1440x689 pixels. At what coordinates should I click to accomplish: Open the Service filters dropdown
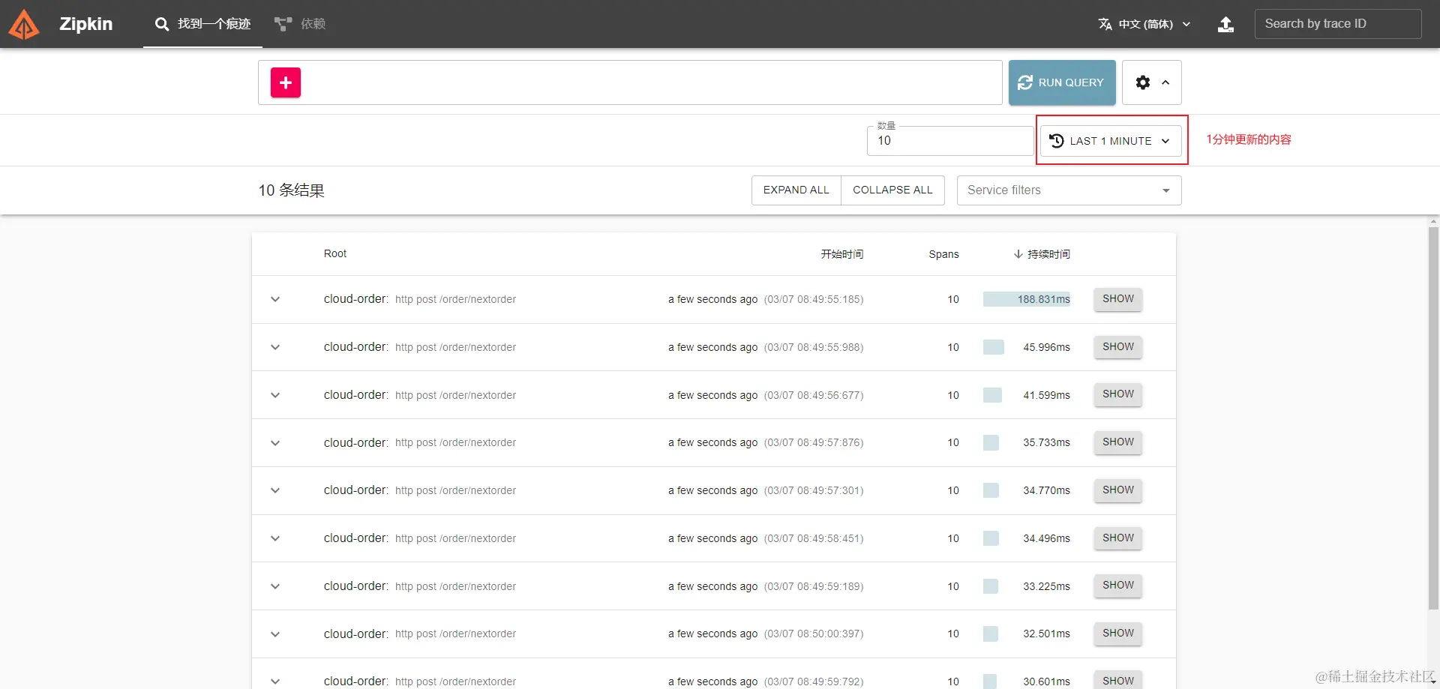click(1069, 190)
